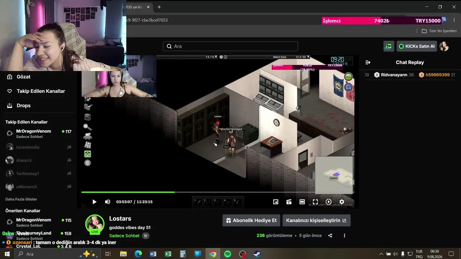Open the 1willowisp1 channel
461x259 pixels.
38,174
